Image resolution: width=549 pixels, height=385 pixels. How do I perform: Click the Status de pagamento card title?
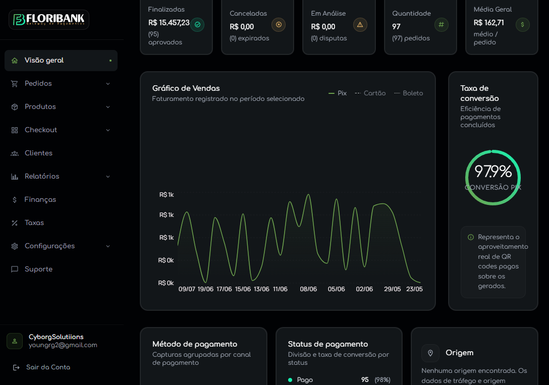click(327, 345)
